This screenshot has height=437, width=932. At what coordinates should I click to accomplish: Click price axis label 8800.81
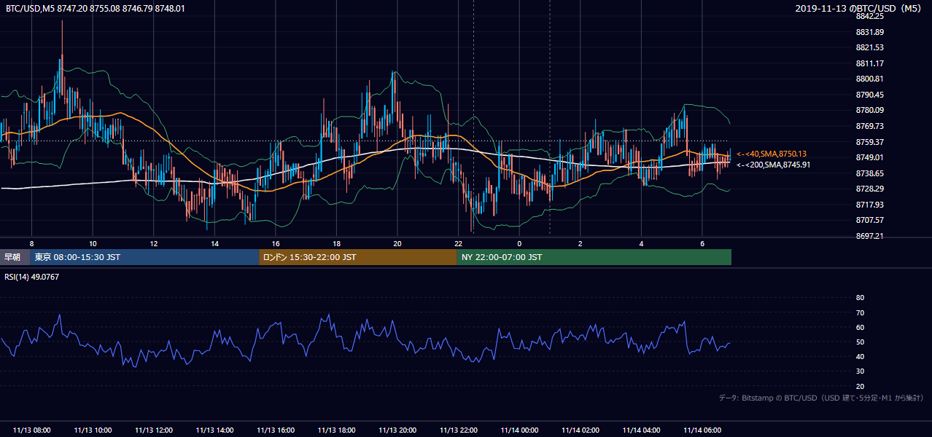(x=869, y=79)
